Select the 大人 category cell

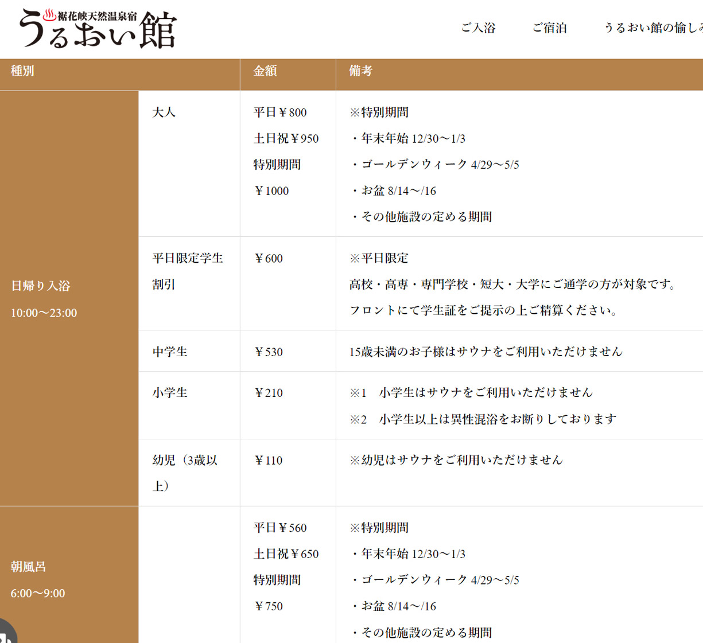164,112
